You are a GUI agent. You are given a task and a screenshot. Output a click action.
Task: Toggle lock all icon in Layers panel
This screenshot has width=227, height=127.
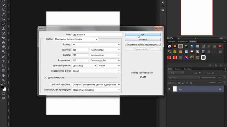tap(191, 83)
